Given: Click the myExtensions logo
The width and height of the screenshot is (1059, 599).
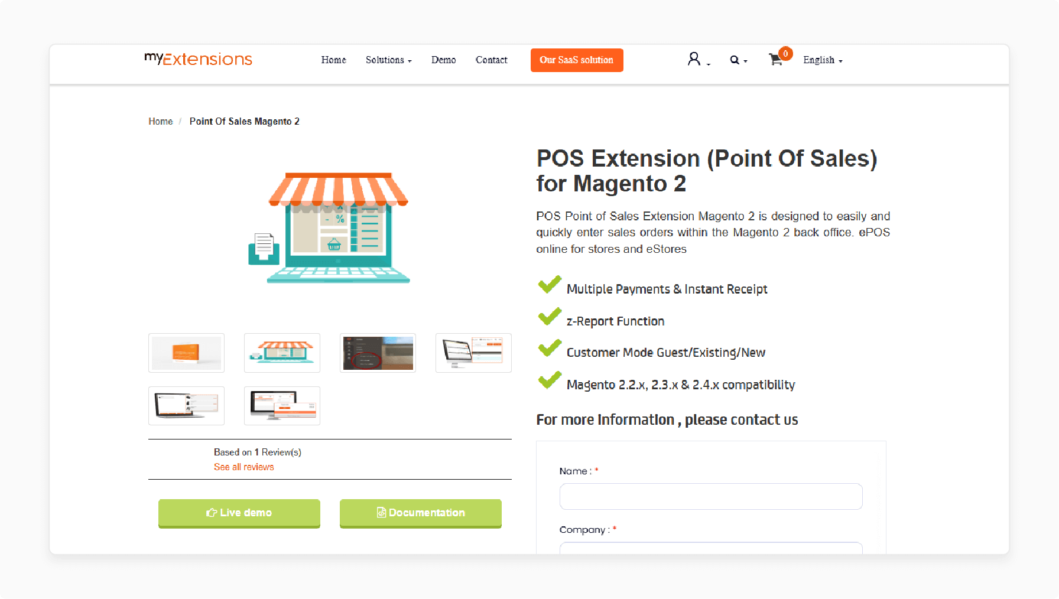Looking at the screenshot, I should [x=198, y=59].
